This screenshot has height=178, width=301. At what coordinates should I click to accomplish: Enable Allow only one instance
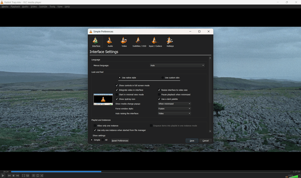(95, 126)
